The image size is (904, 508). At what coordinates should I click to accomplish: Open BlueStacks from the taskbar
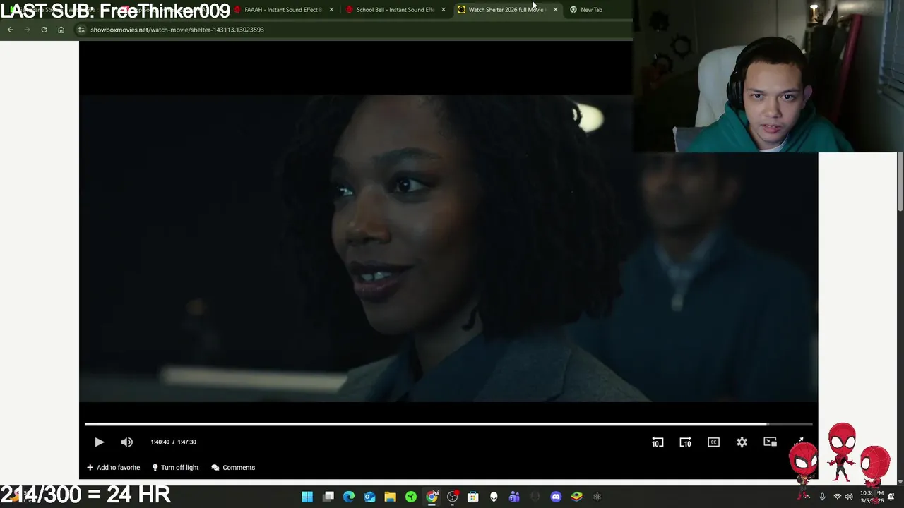pyautogui.click(x=577, y=497)
